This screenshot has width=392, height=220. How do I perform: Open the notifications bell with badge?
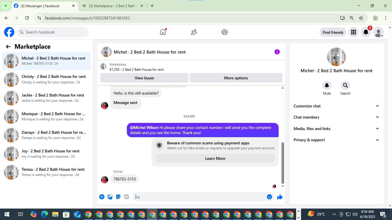coord(366,32)
